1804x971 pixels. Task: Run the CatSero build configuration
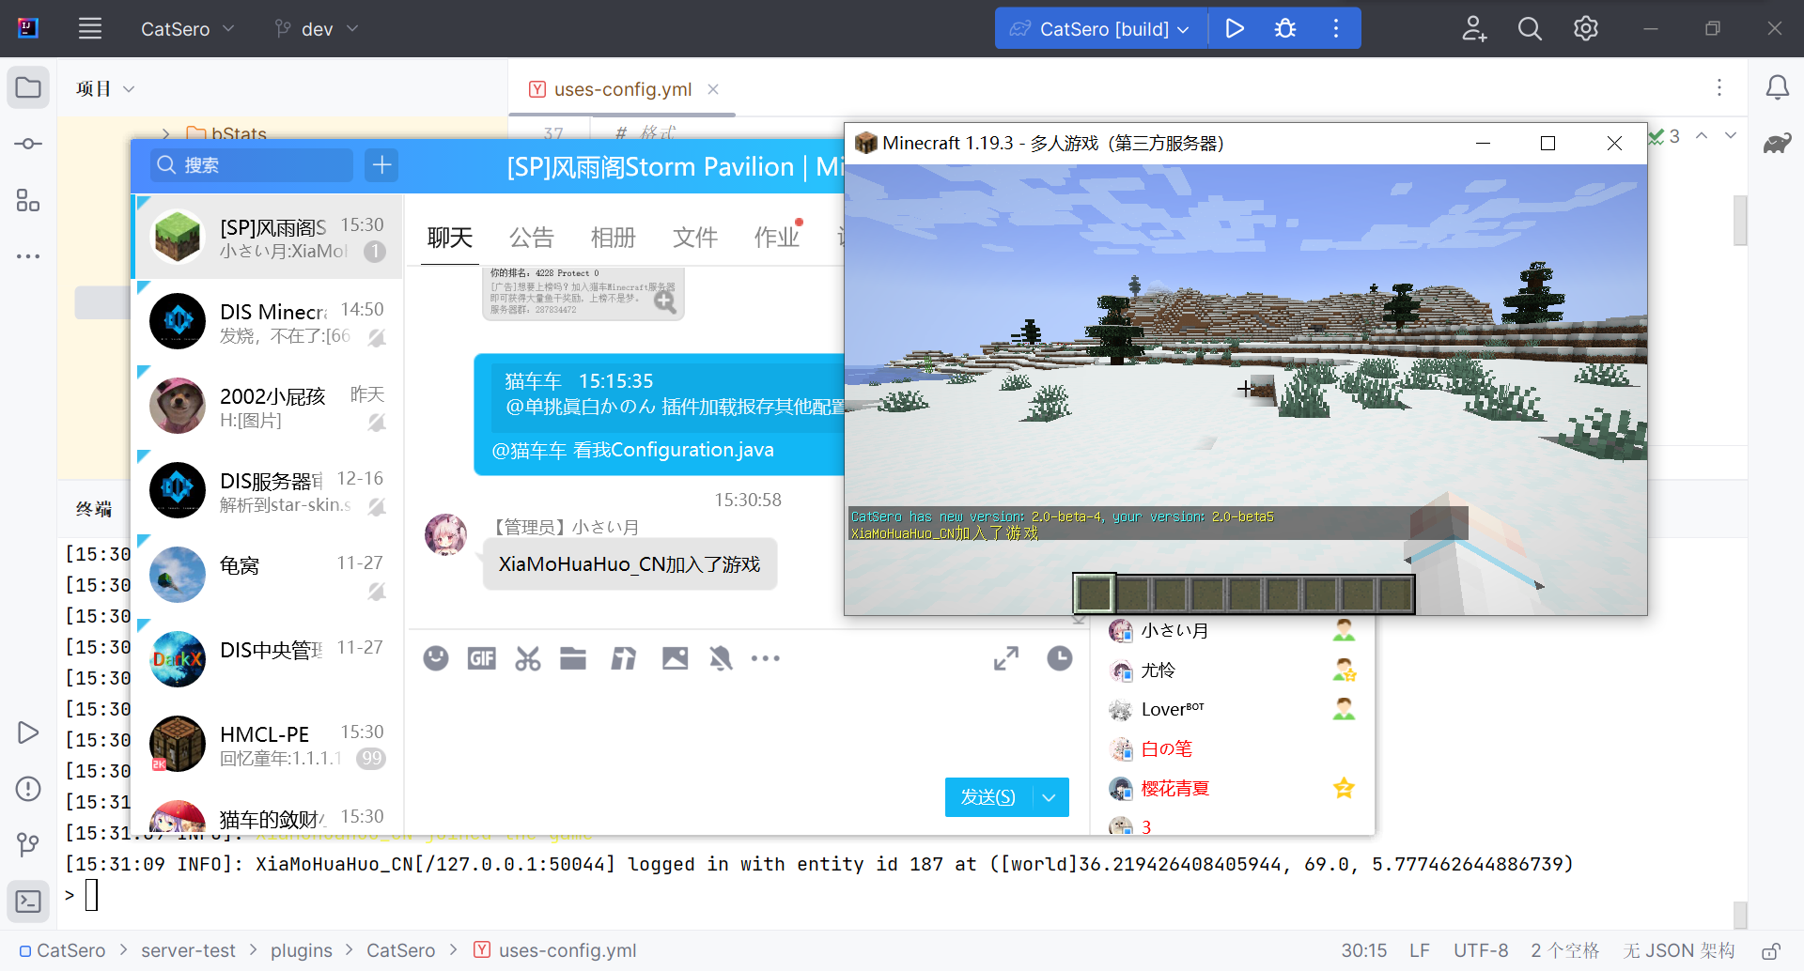point(1235,29)
